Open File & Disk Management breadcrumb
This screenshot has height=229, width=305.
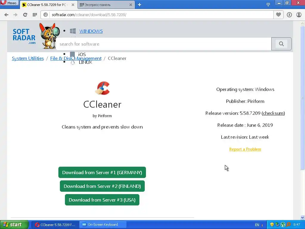coord(76,58)
